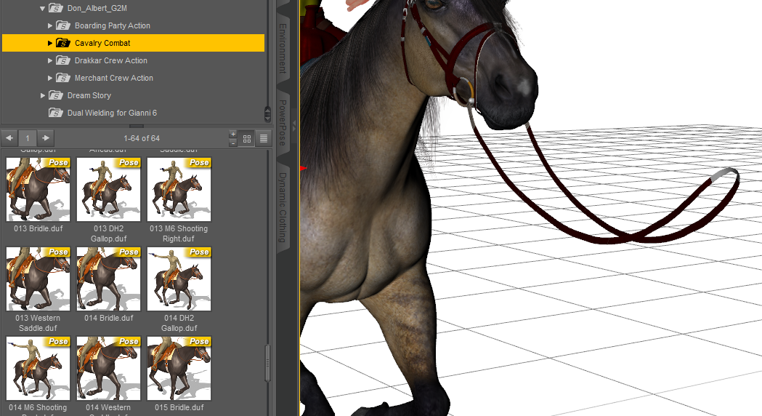762x416 pixels.
Task: Decrease thumbnail size with minus button
Action: click(232, 143)
